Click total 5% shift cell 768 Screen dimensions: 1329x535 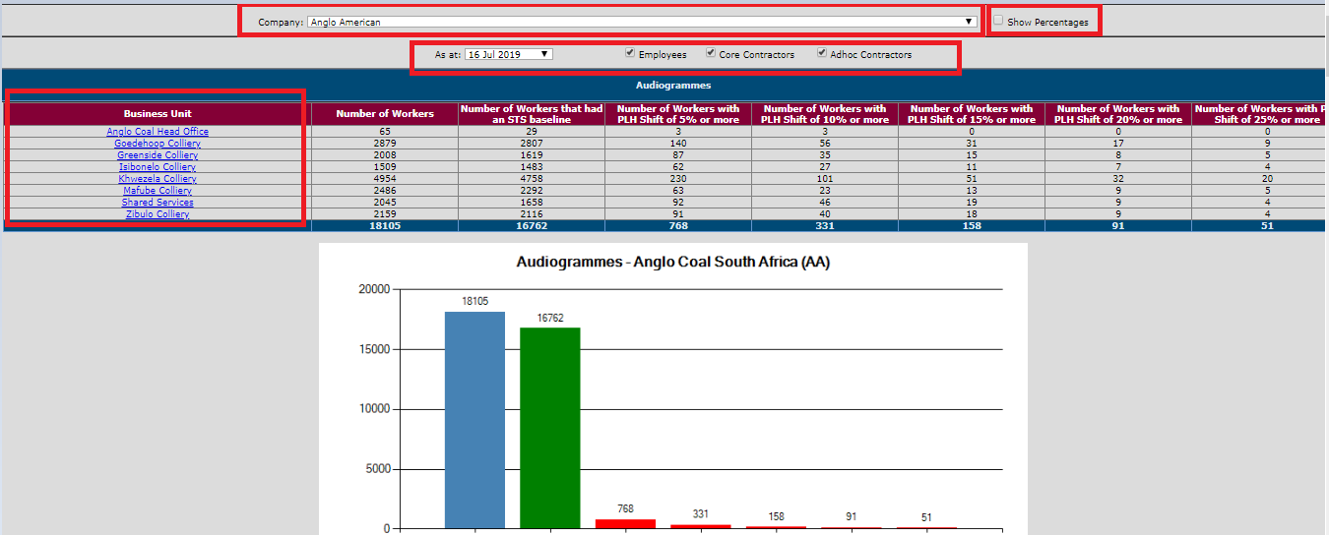[678, 226]
